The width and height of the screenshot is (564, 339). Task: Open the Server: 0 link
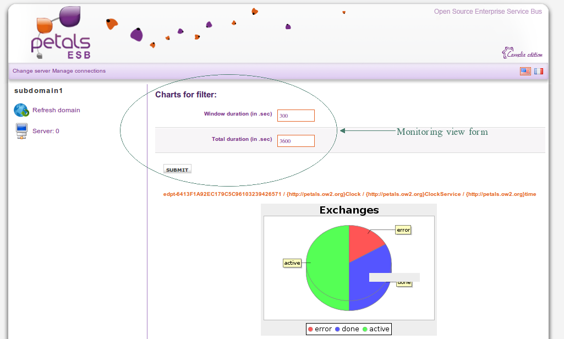(x=46, y=131)
